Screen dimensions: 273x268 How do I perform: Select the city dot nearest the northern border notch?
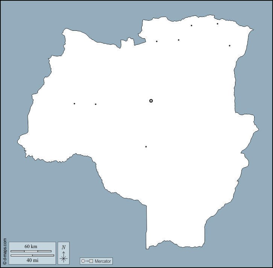click(157, 41)
